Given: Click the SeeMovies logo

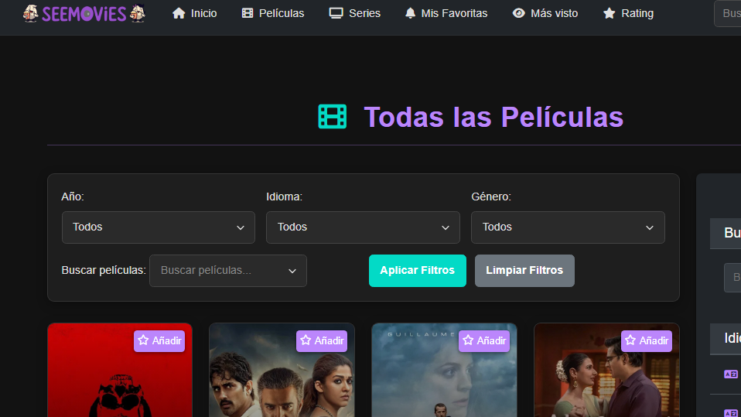Looking at the screenshot, I should 84,13.
